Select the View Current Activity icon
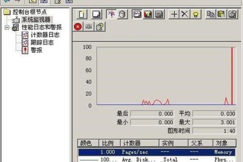The height and width of the screenshot is (162, 243). (x=111, y=14)
